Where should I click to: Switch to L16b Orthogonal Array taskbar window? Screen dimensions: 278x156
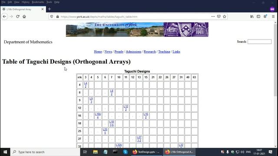pyautogui.click(x=179, y=152)
